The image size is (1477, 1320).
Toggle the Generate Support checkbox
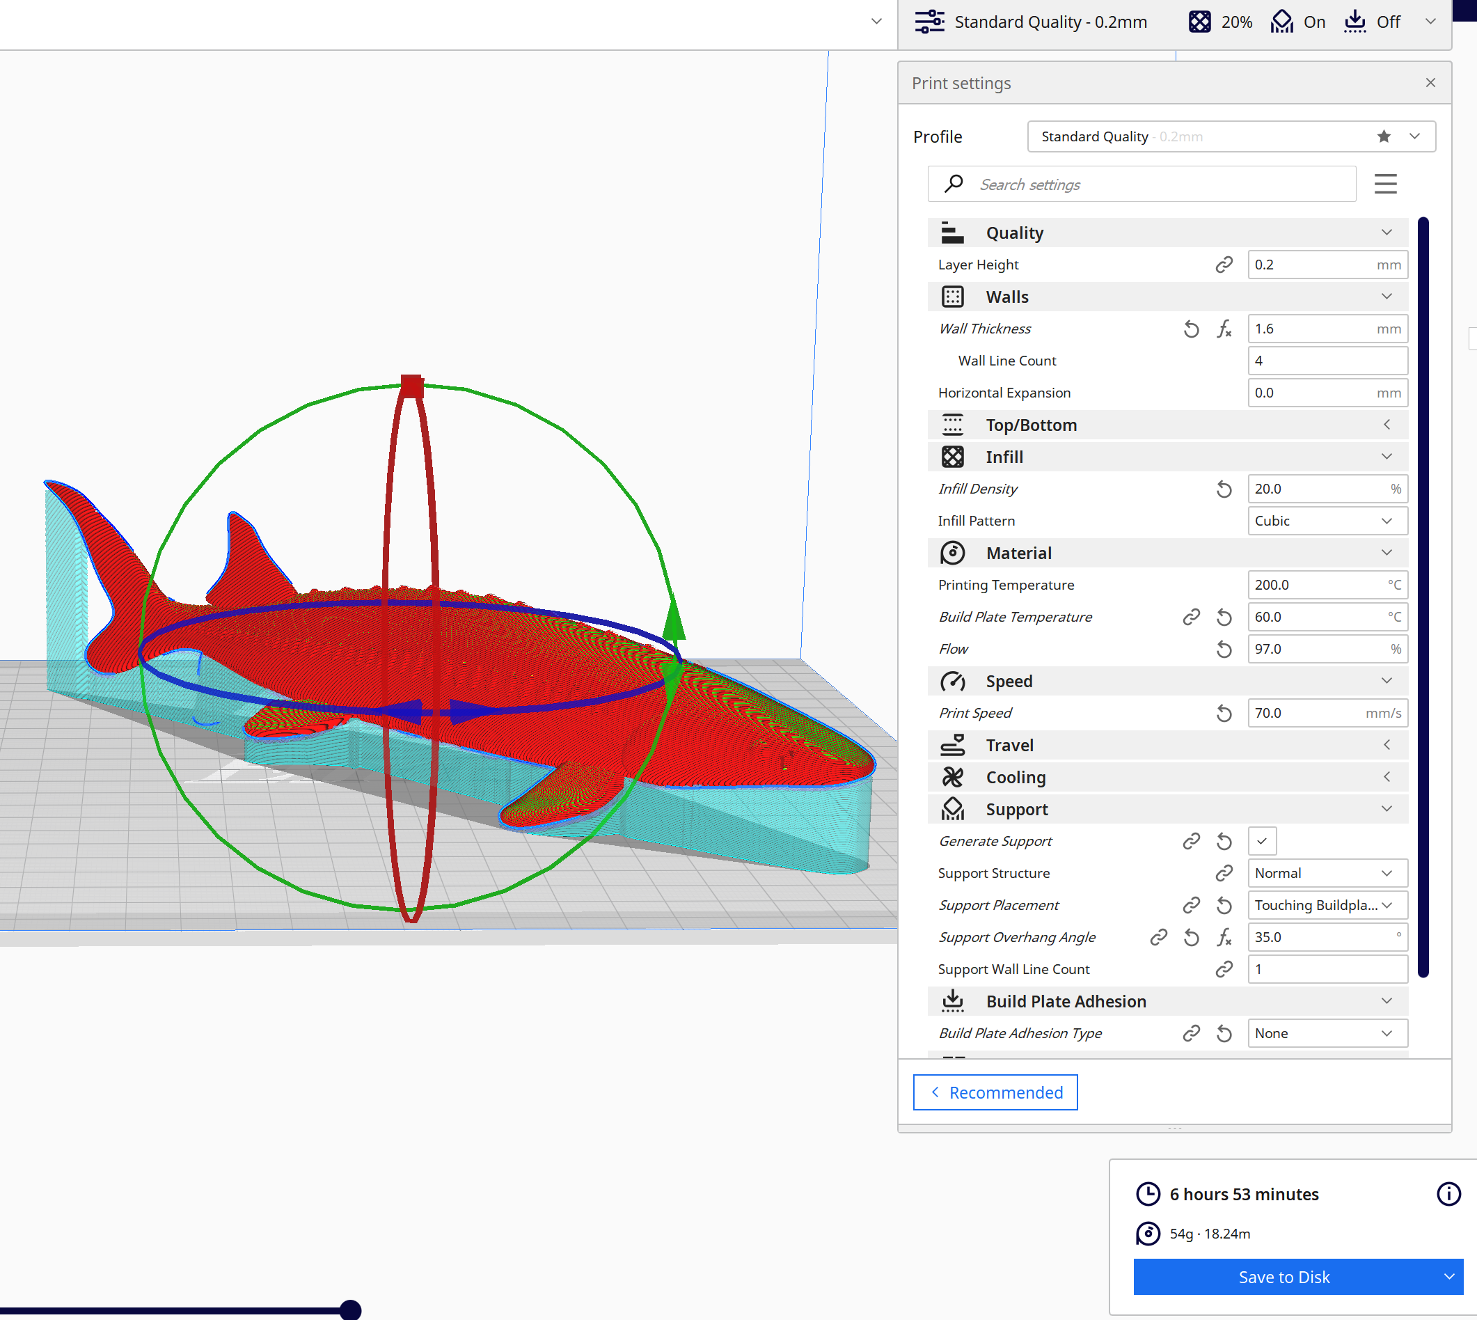coord(1262,841)
